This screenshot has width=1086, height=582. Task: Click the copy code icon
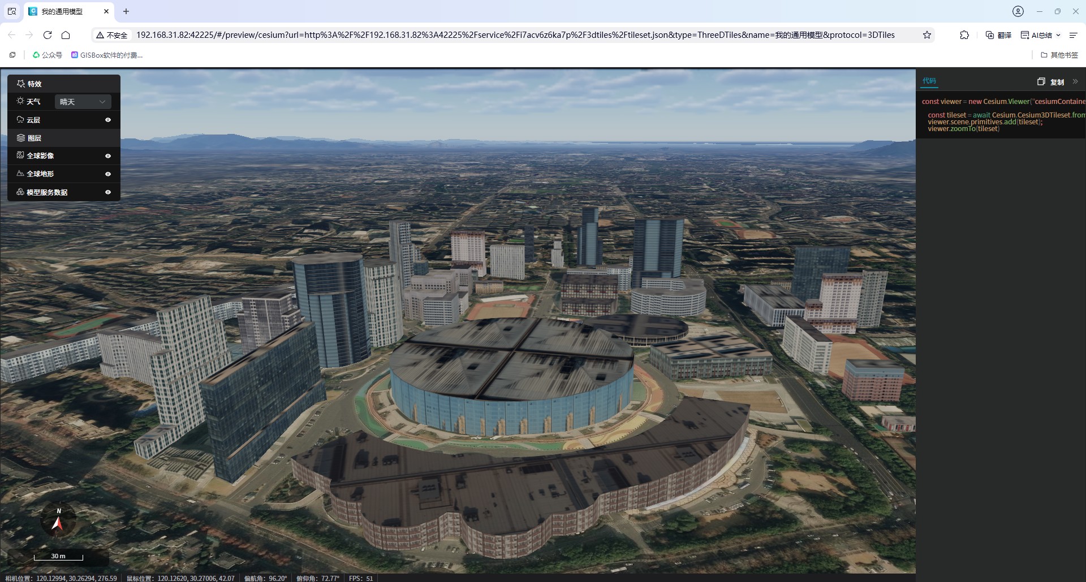click(1041, 82)
